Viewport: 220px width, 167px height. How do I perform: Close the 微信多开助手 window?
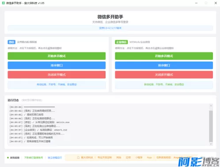click(x=216, y=3)
